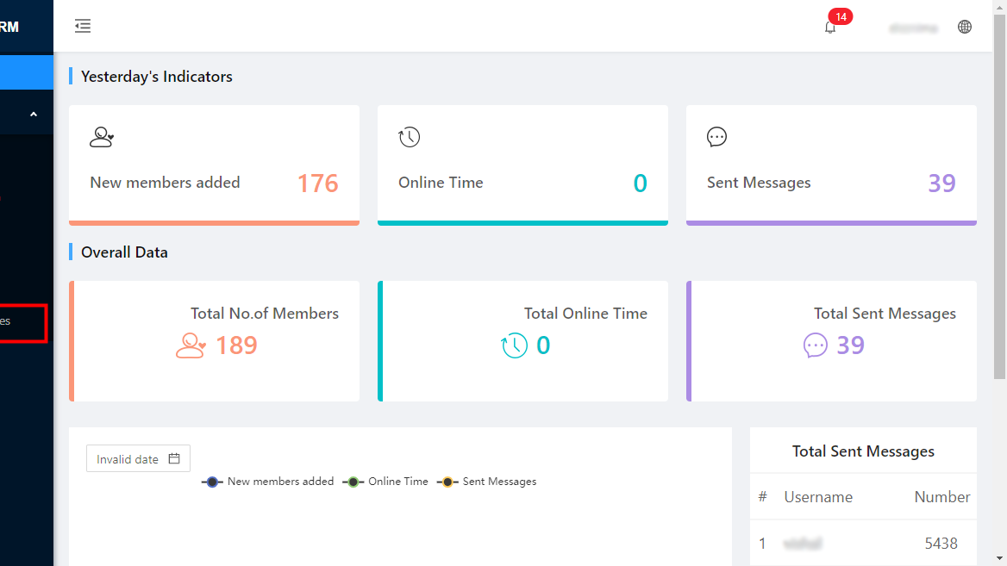Toggle the Sent Messages chart legend
This screenshot has width=1007, height=566.
(x=487, y=482)
